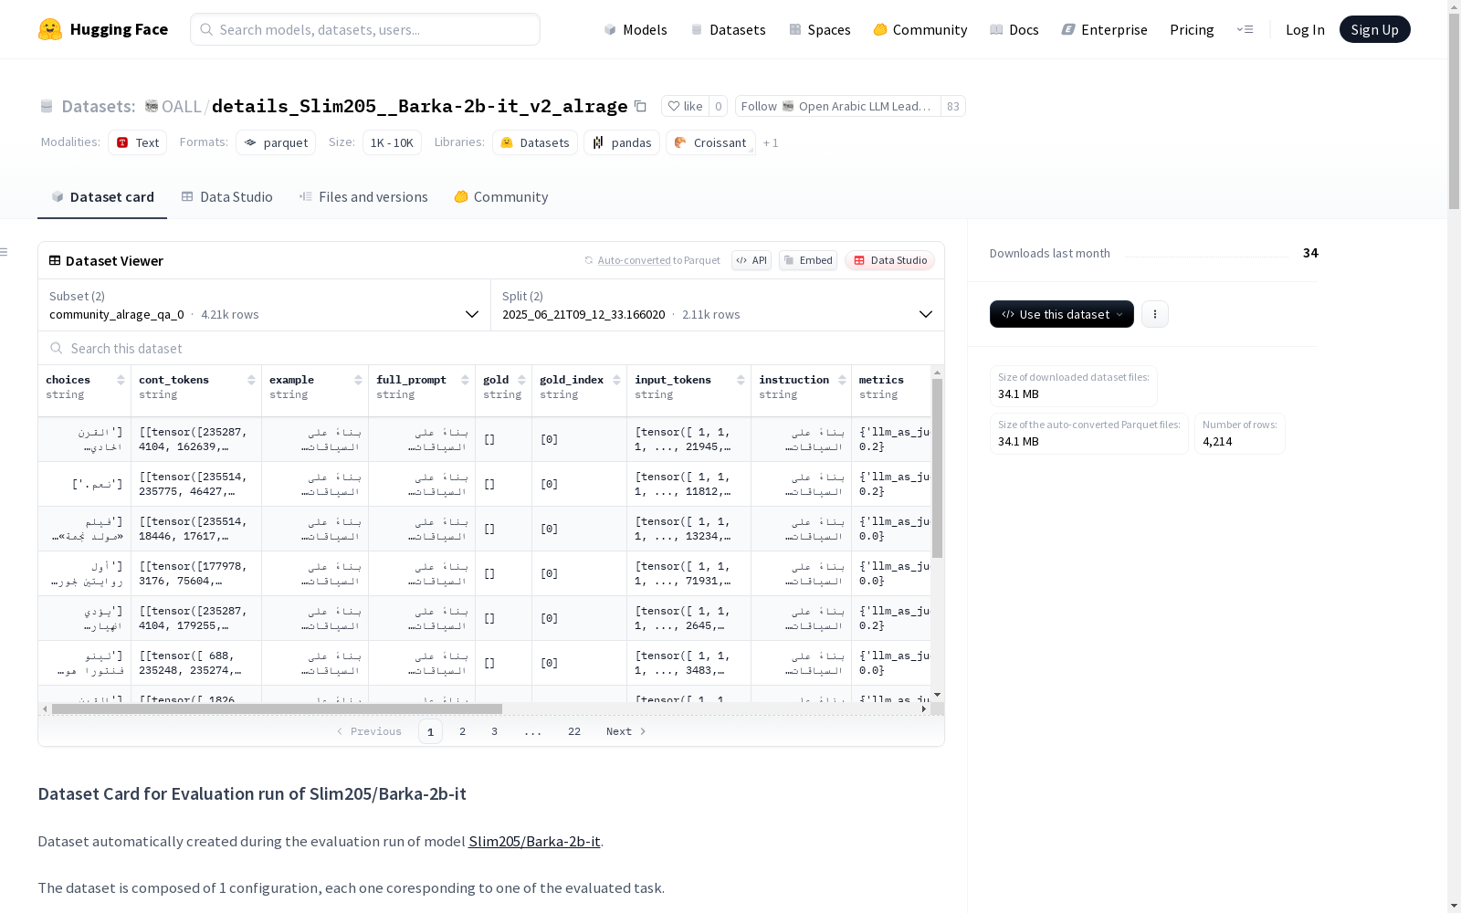Open the Pricing page
This screenshot has width=1461, height=913.
(1192, 29)
